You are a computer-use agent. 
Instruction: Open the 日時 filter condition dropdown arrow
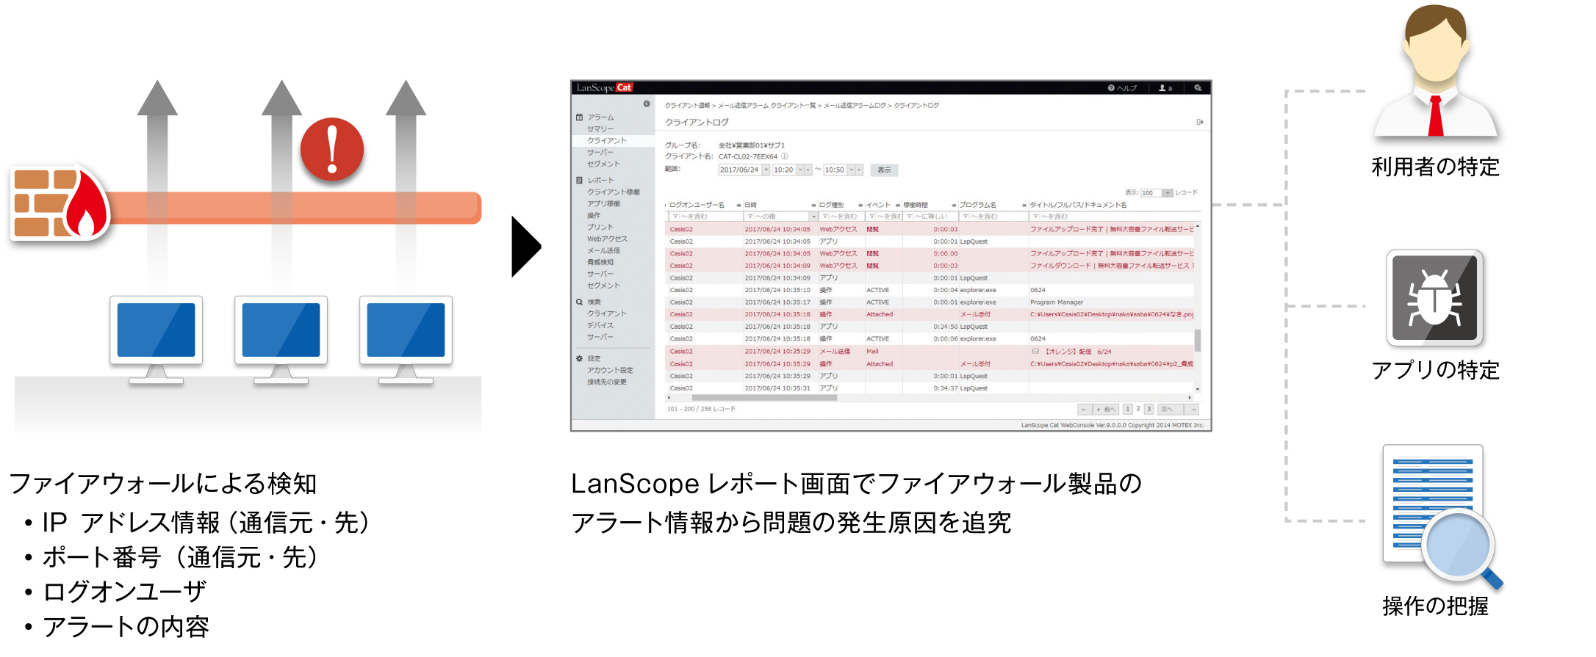point(813,217)
